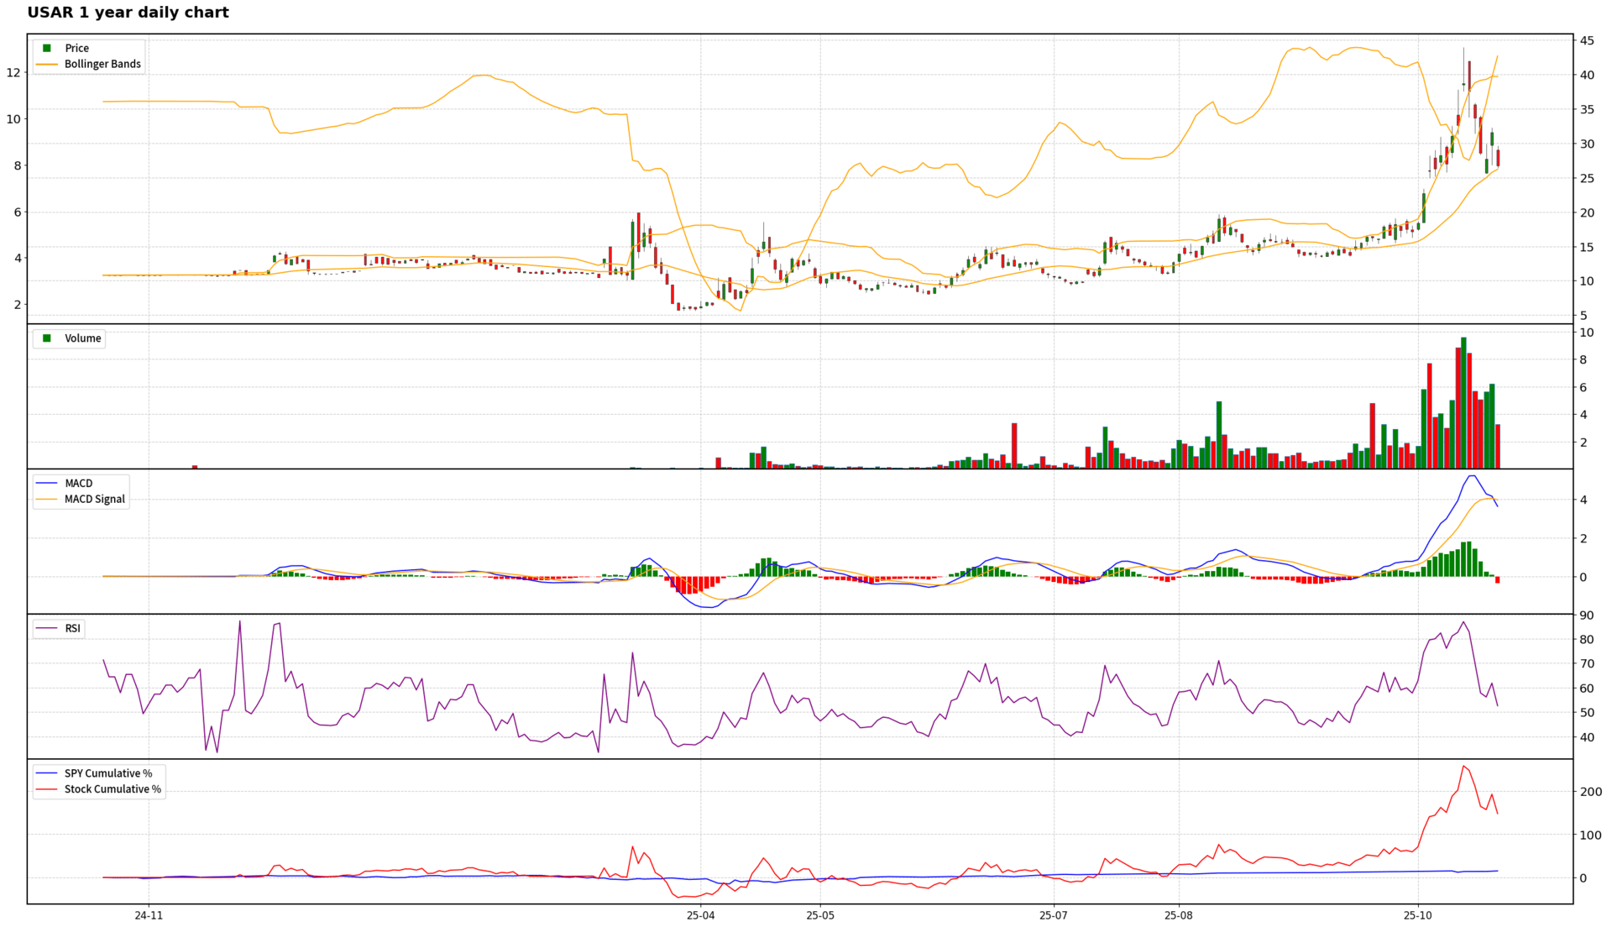
Task: Select the MACD Signal legend label
Action: (95, 500)
